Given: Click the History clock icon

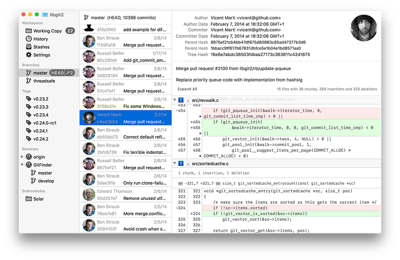Looking at the screenshot, I should (x=29, y=39).
